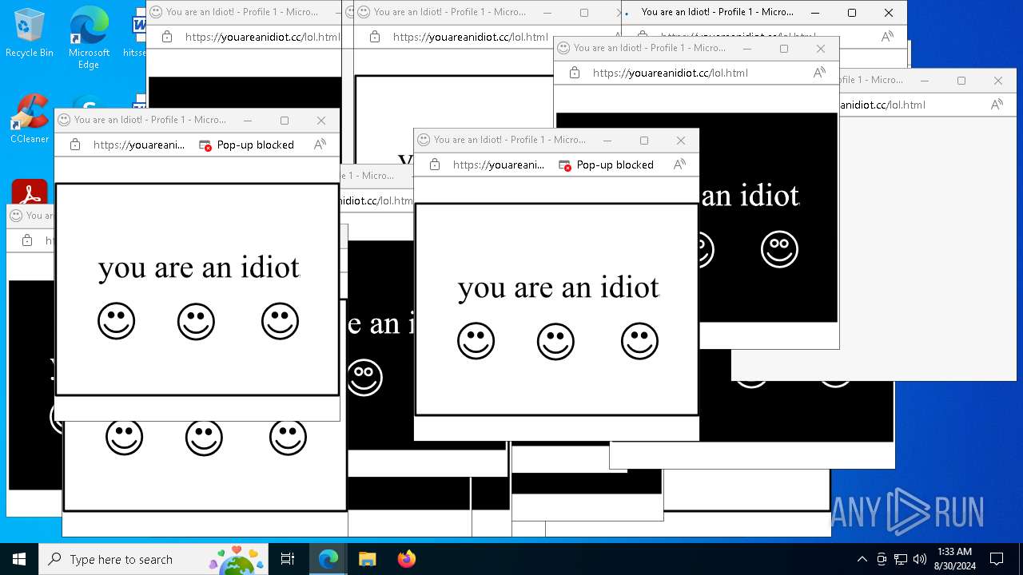Screen dimensions: 1023x575
Task: Click the white smiley in the black 'an idiot' window
Action: point(779,249)
